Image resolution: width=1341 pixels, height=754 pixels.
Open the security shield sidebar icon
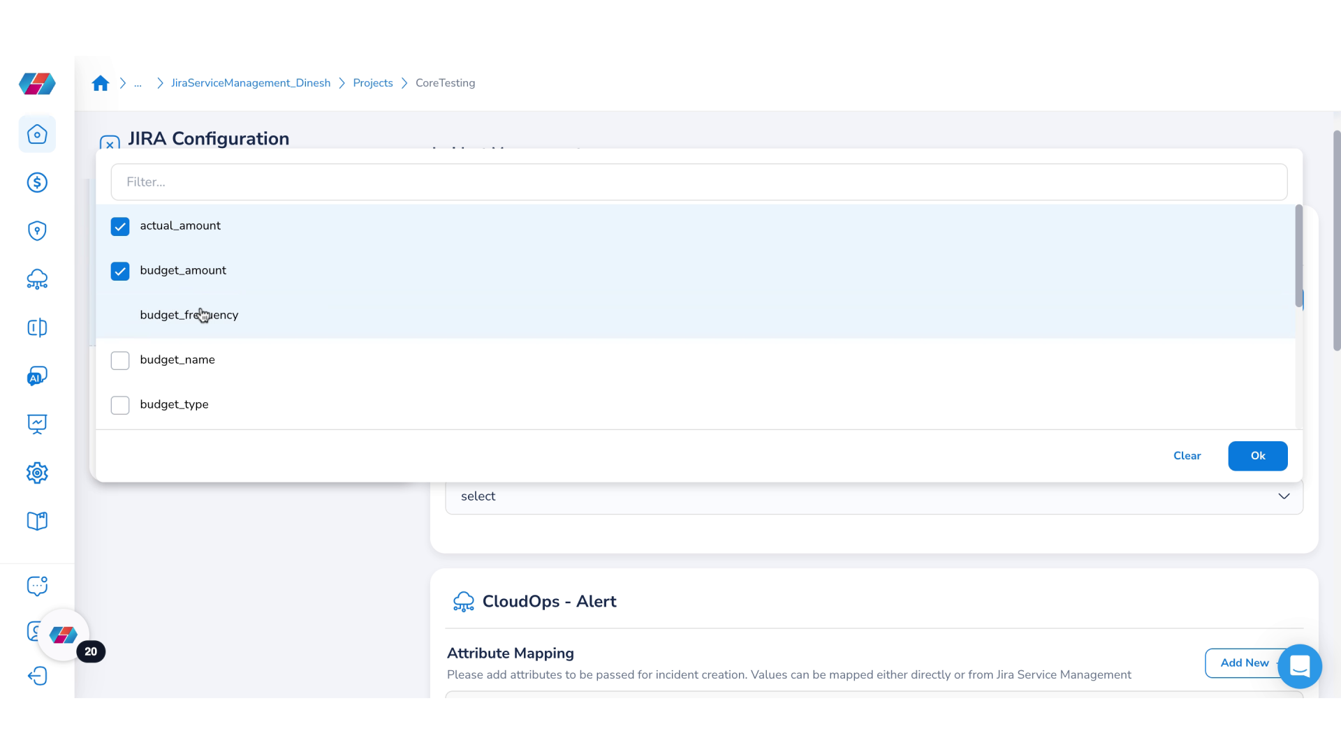(37, 231)
